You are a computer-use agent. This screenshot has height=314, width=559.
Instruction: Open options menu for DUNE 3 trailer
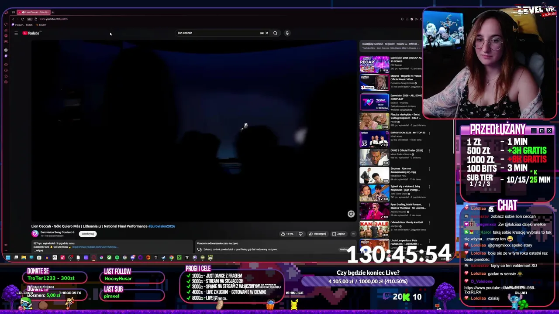(429, 151)
